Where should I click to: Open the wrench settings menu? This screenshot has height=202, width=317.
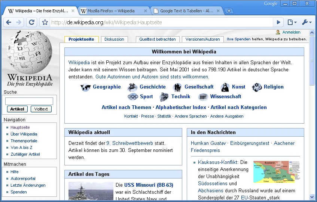(x=307, y=22)
